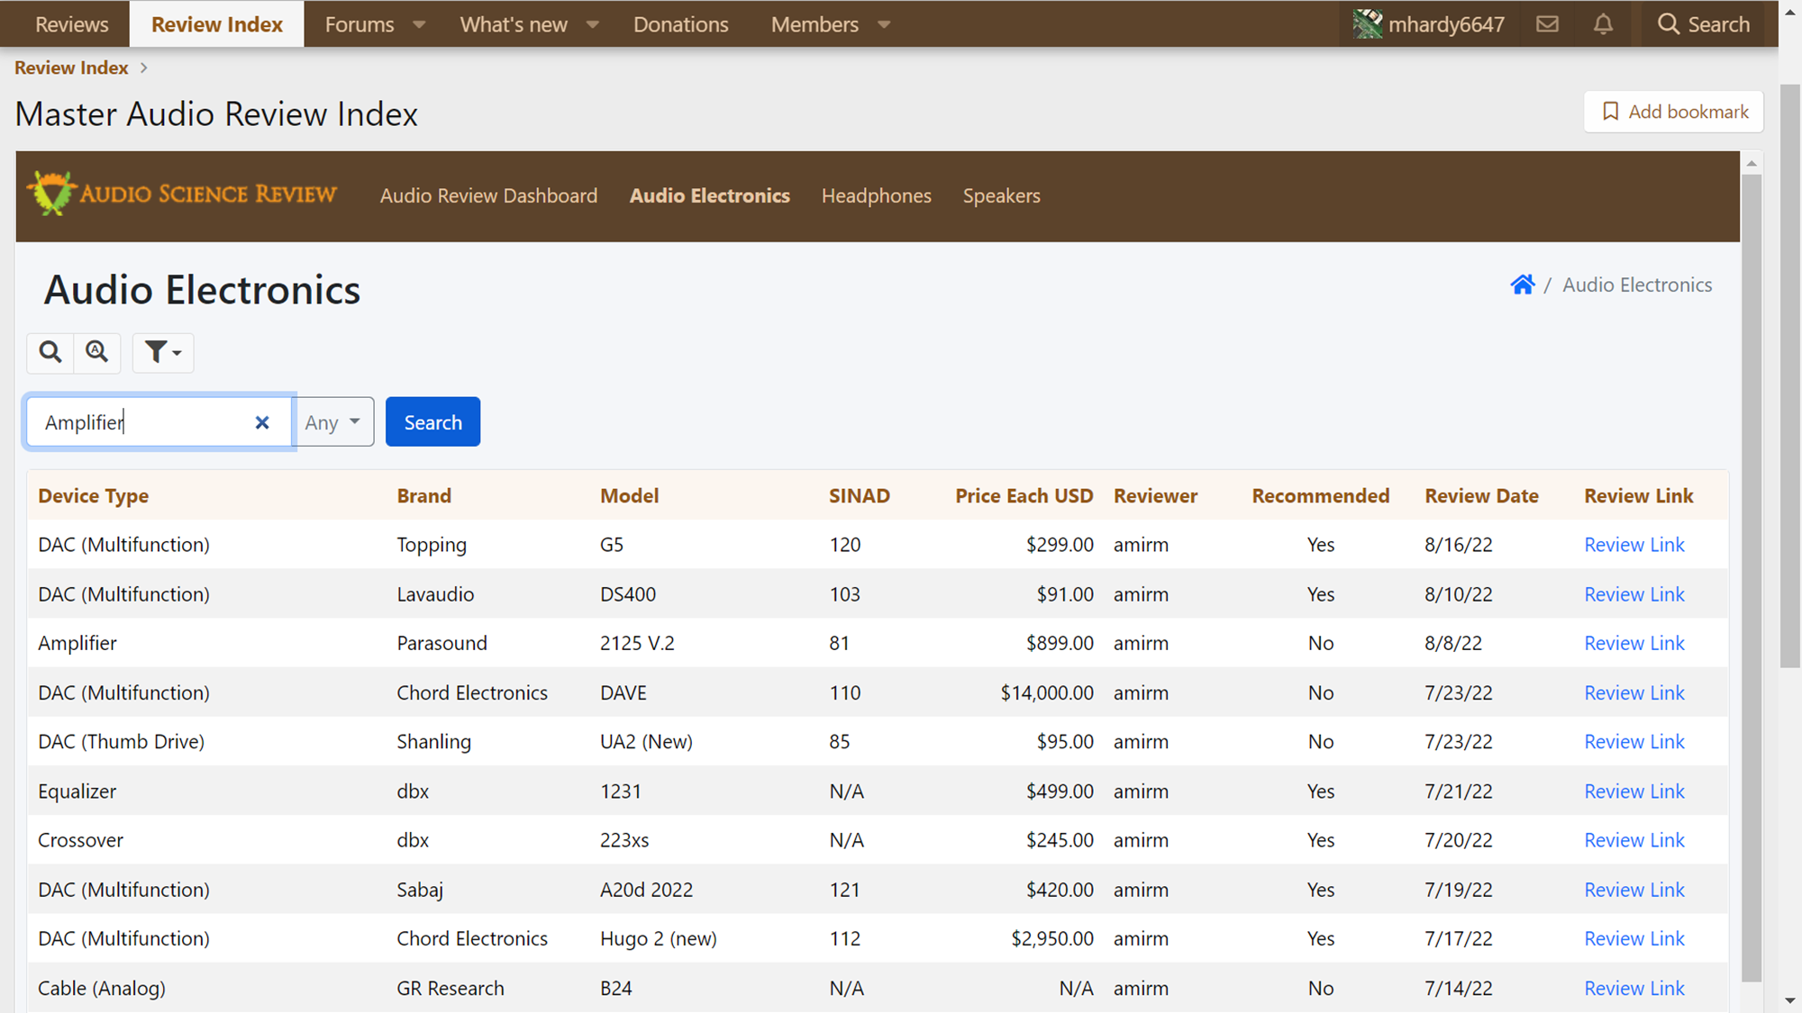Image resolution: width=1802 pixels, height=1013 pixels.
Task: Click the inner frame scrollbar thumb
Action: [1751, 576]
